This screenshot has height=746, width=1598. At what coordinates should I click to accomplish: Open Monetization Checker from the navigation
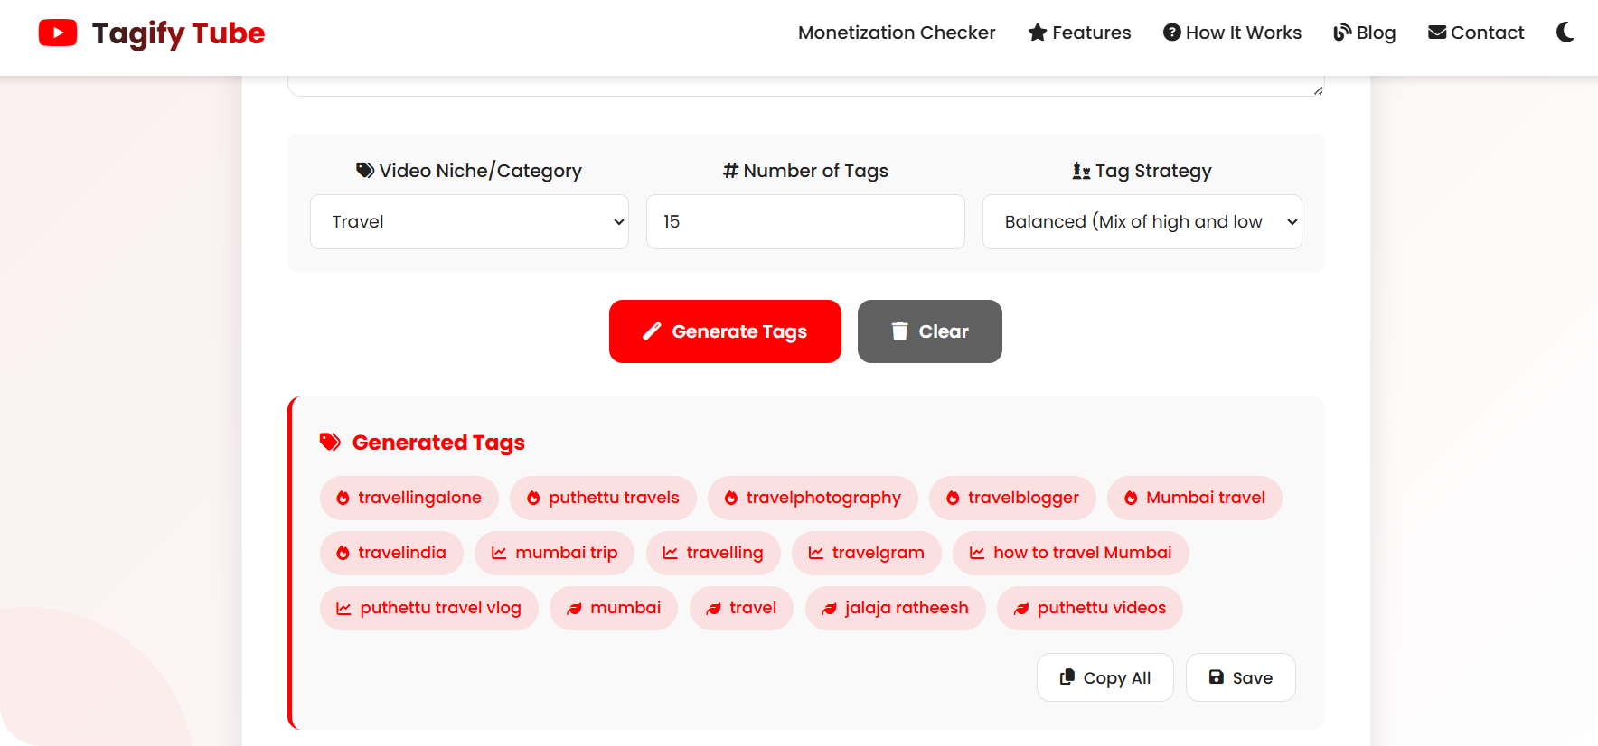click(x=897, y=33)
